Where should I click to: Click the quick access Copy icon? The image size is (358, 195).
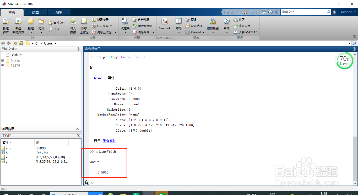click(x=239, y=12)
